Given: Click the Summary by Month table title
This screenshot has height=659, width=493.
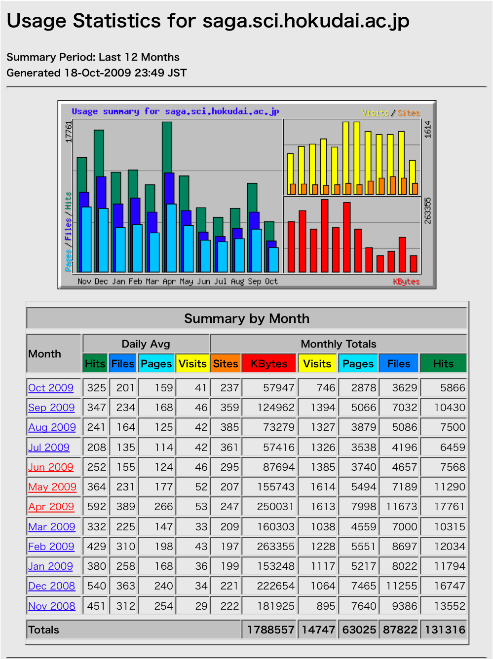Looking at the screenshot, I should (247, 318).
